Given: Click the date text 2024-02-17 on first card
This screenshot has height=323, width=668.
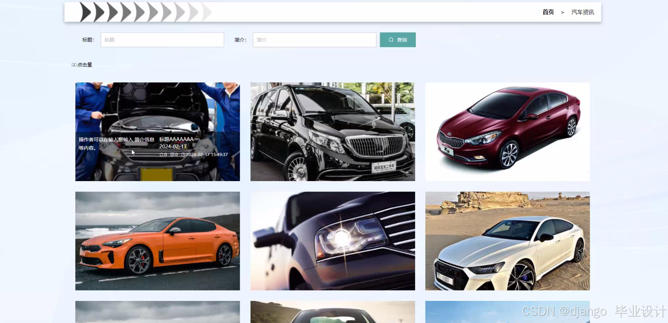Looking at the screenshot, I should 173,147.
